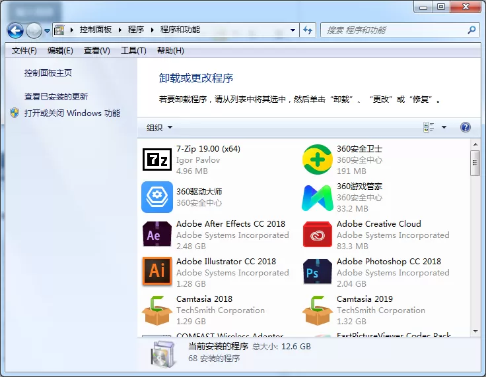Image resolution: width=486 pixels, height=377 pixels.
Task: Select Adobe After Effects CC 2018 icon
Action: [x=157, y=234]
